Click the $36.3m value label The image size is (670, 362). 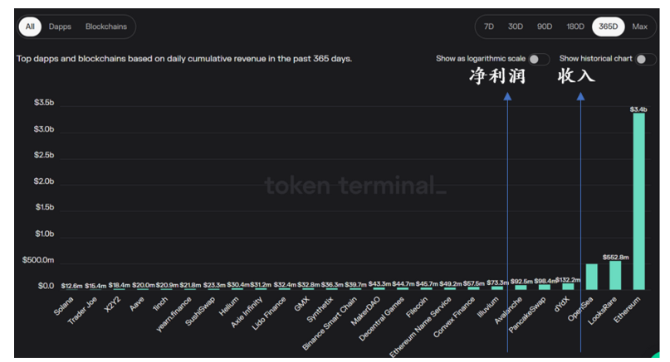pyautogui.click(x=332, y=284)
